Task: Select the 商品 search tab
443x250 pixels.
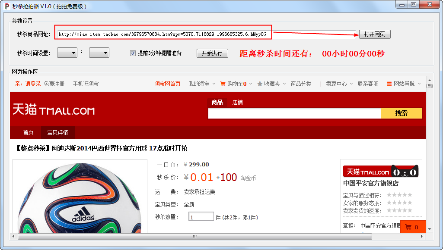Action: point(217,102)
